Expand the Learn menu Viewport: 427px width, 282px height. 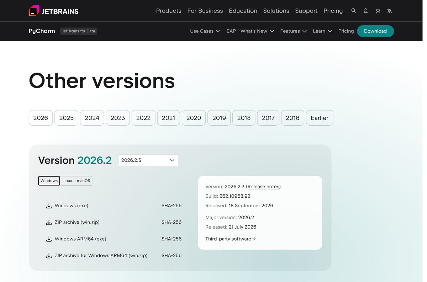click(322, 31)
